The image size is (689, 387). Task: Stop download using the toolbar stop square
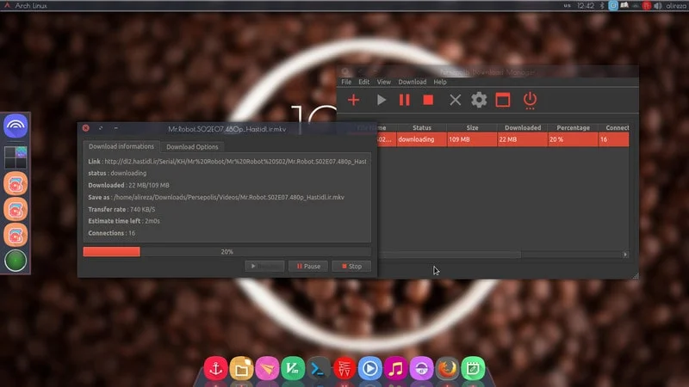tap(428, 100)
